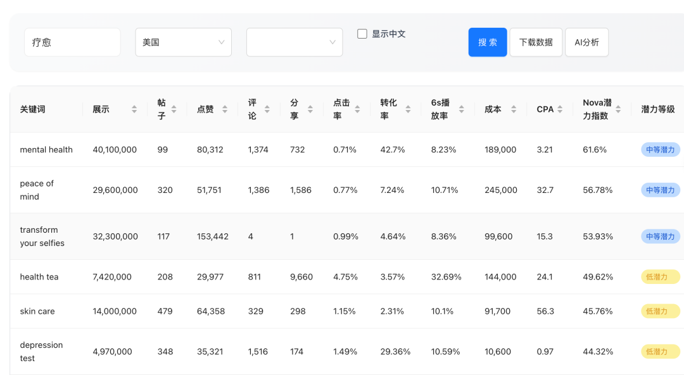Click the 44.32% Nova index value
Image resolution: width=684 pixels, height=375 pixels.
coord(598,352)
